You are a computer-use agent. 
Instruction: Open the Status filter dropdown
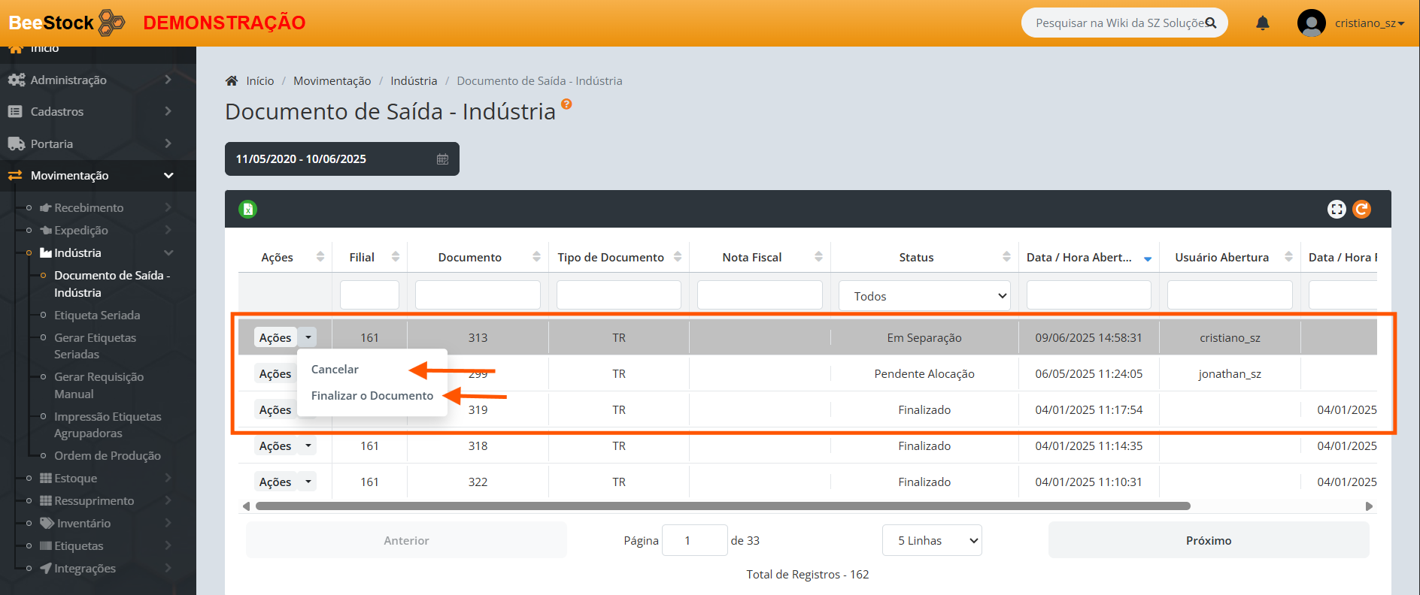tap(924, 296)
